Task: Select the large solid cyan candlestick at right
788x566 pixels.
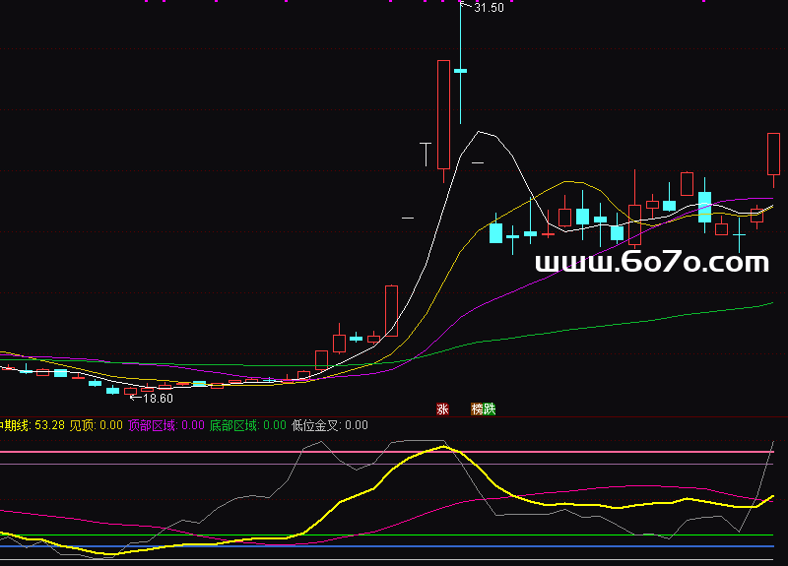Action: (x=704, y=207)
